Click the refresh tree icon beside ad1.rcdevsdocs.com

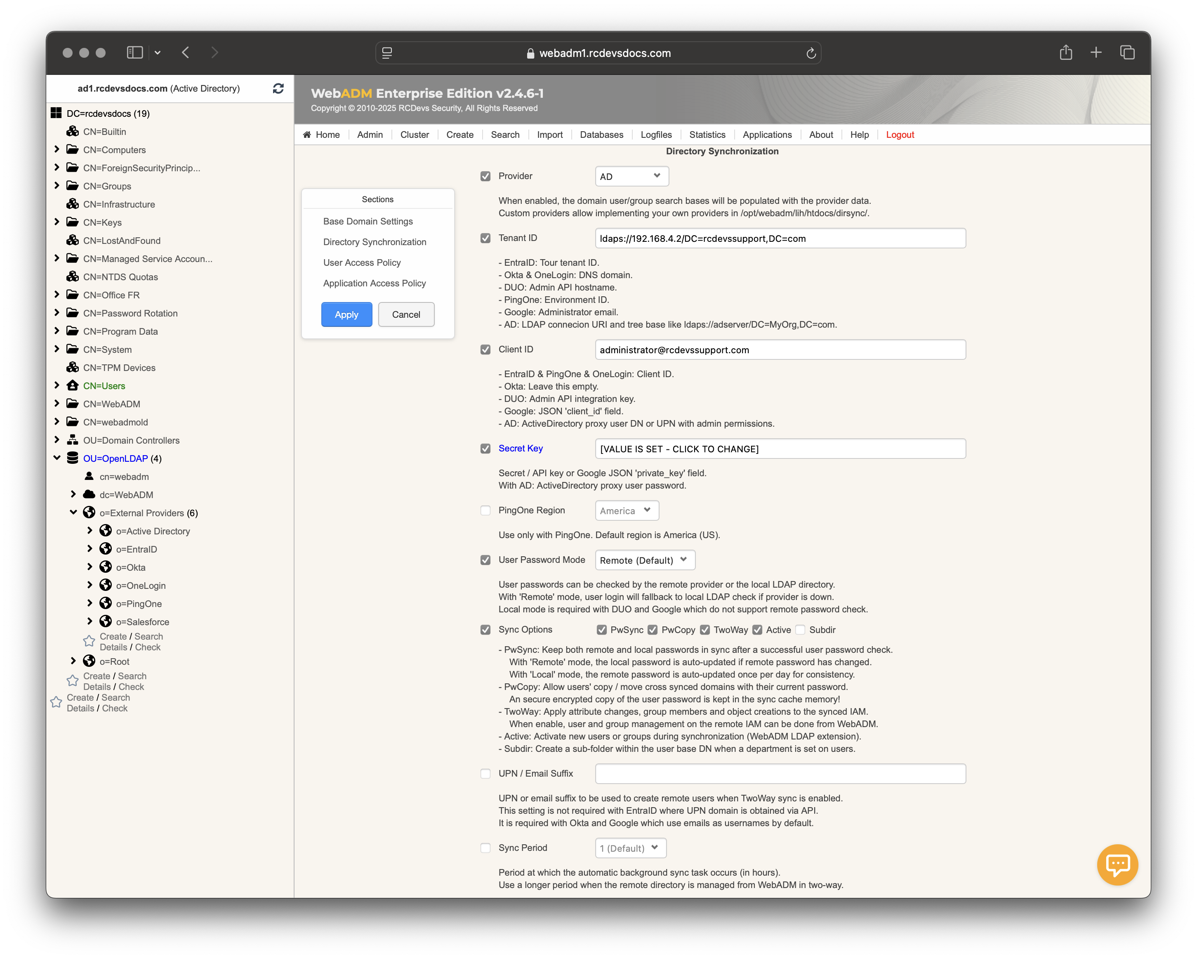point(278,88)
